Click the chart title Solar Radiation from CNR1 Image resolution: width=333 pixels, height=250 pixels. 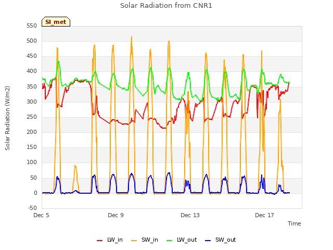pyautogui.click(x=166, y=6)
